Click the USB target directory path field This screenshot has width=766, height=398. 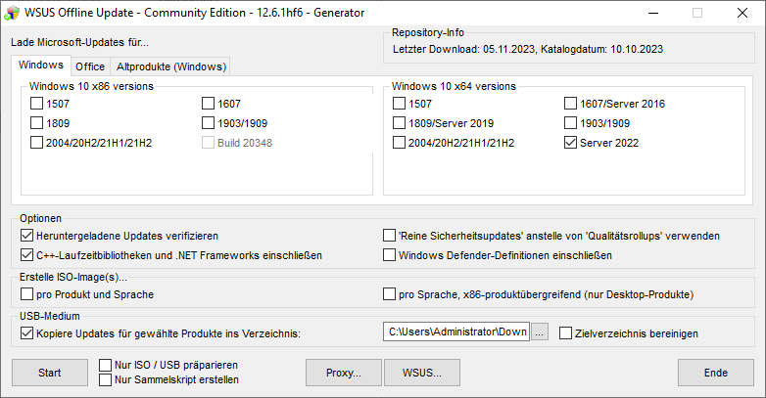(x=455, y=332)
